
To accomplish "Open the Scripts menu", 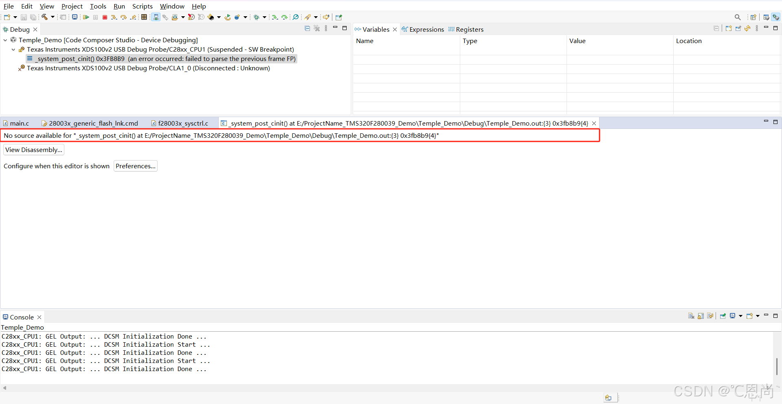I will coord(142,6).
